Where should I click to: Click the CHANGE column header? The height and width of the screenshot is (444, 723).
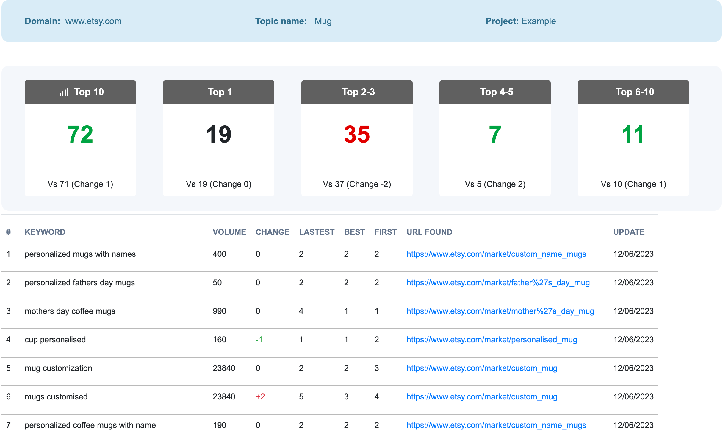(x=273, y=232)
